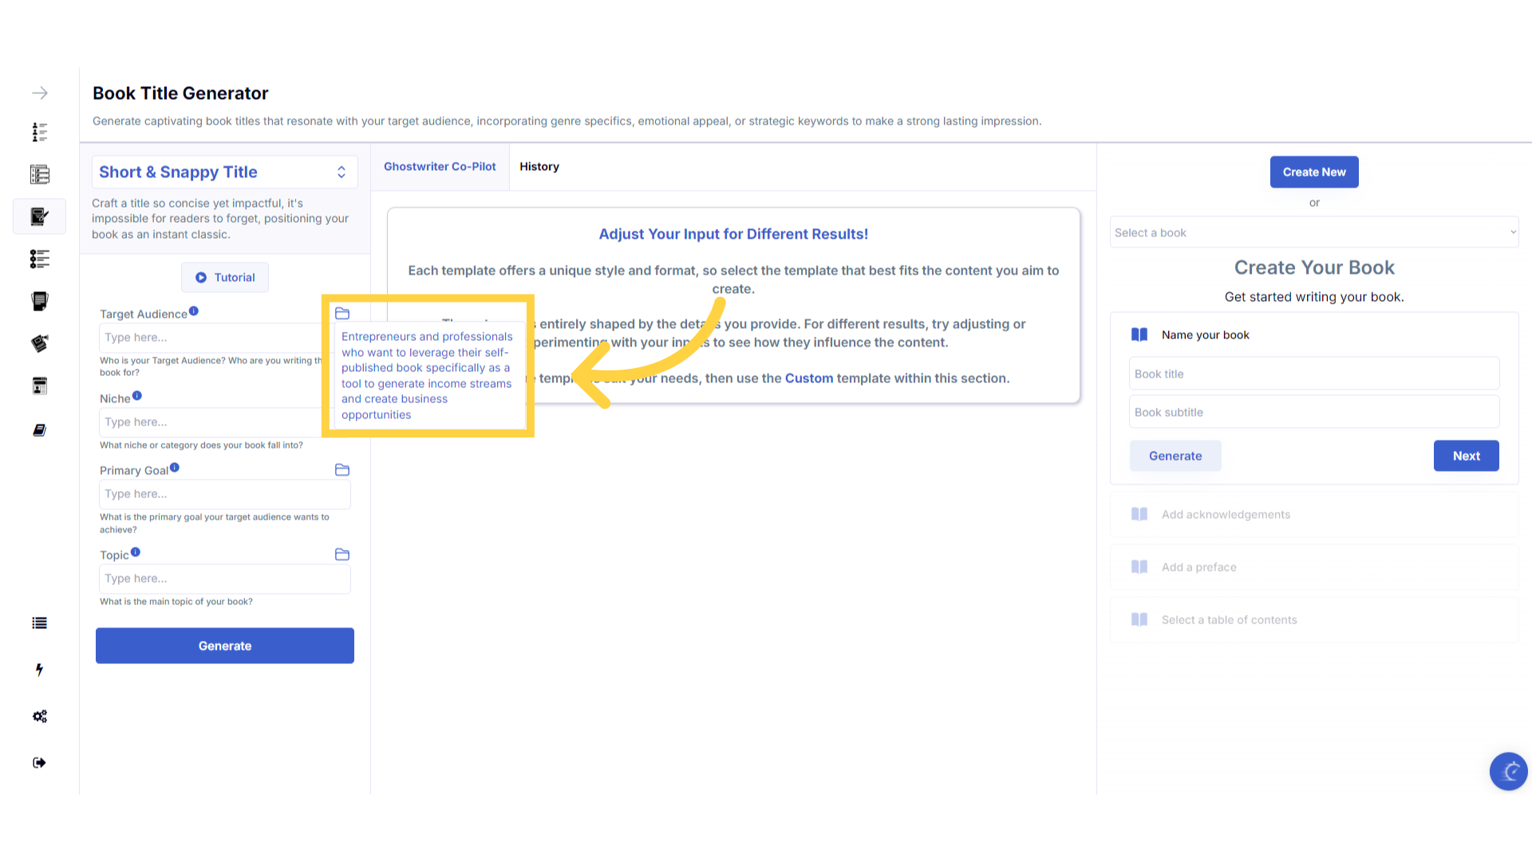Expand the sidebar with arrow icon
Image resolution: width=1532 pixels, height=862 pixels.
pyautogui.click(x=39, y=93)
